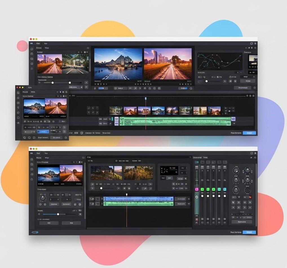This screenshot has height=268, width=287.
Task: Click the first rotary knob in the mixer's knob panel
Action: click(236, 171)
